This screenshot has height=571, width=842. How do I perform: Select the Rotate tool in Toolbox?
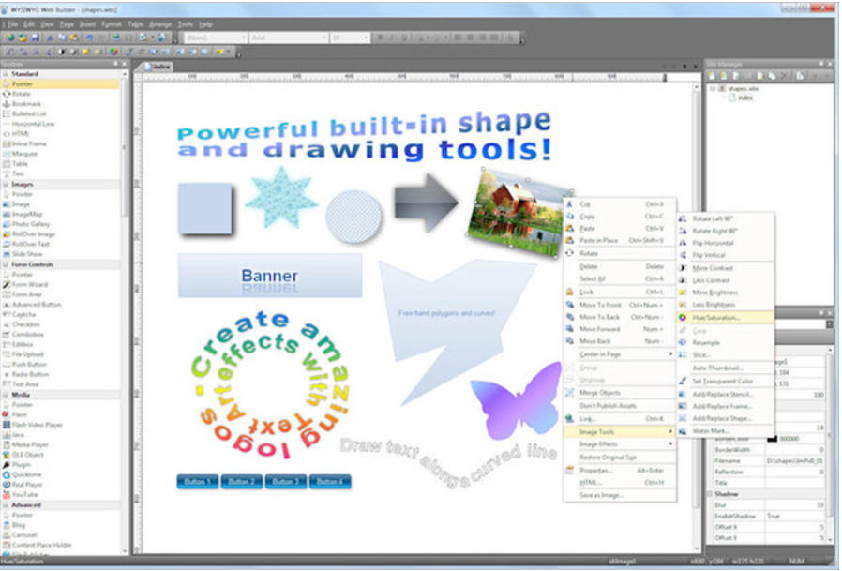pyautogui.click(x=28, y=93)
